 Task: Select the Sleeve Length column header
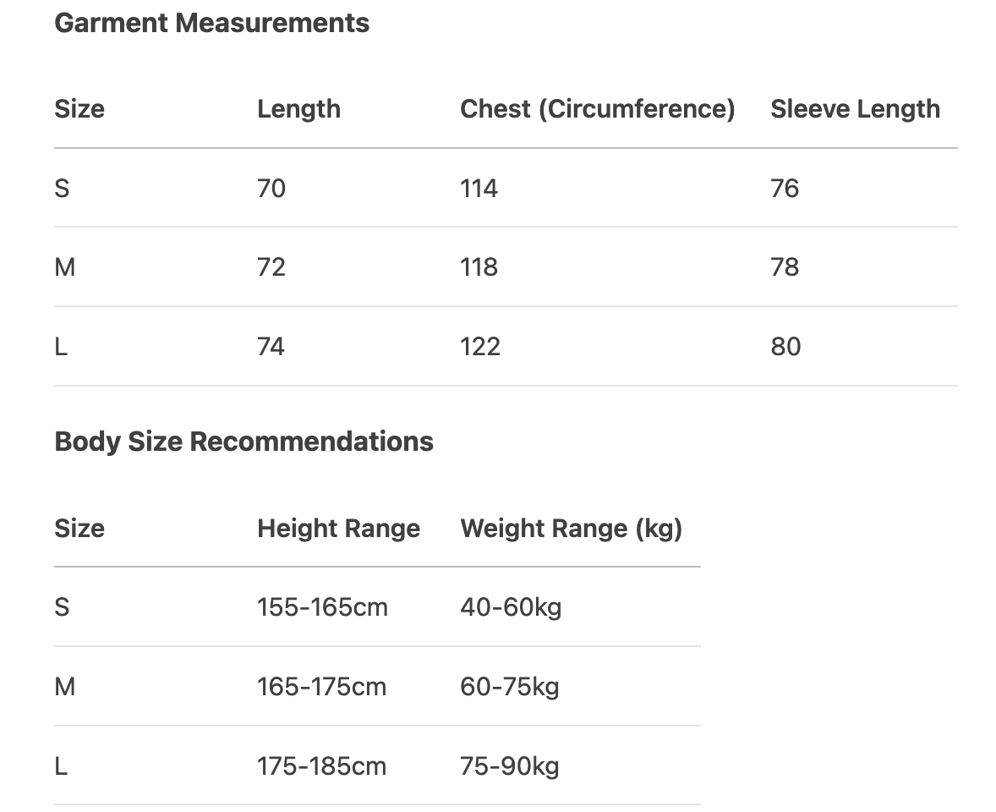pyautogui.click(x=855, y=109)
